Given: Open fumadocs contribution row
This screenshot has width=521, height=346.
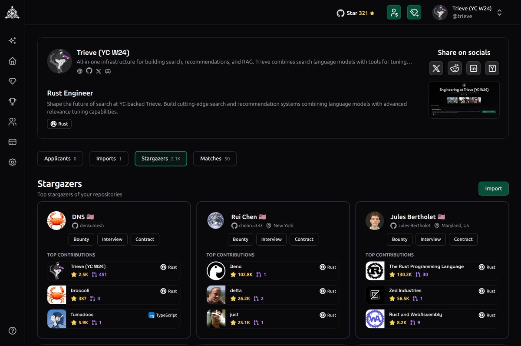Looking at the screenshot, I should [114, 319].
